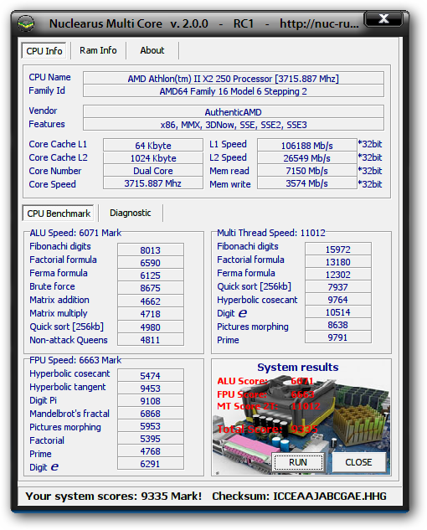Click the FPU Speed: 6663 Mark heading
The image size is (427, 530).
coord(75,360)
